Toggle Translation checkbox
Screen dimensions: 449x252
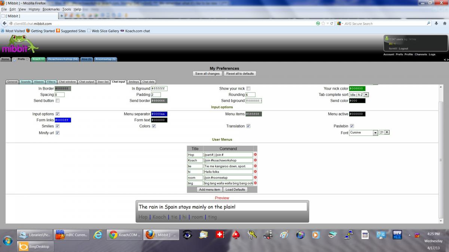coord(248,126)
